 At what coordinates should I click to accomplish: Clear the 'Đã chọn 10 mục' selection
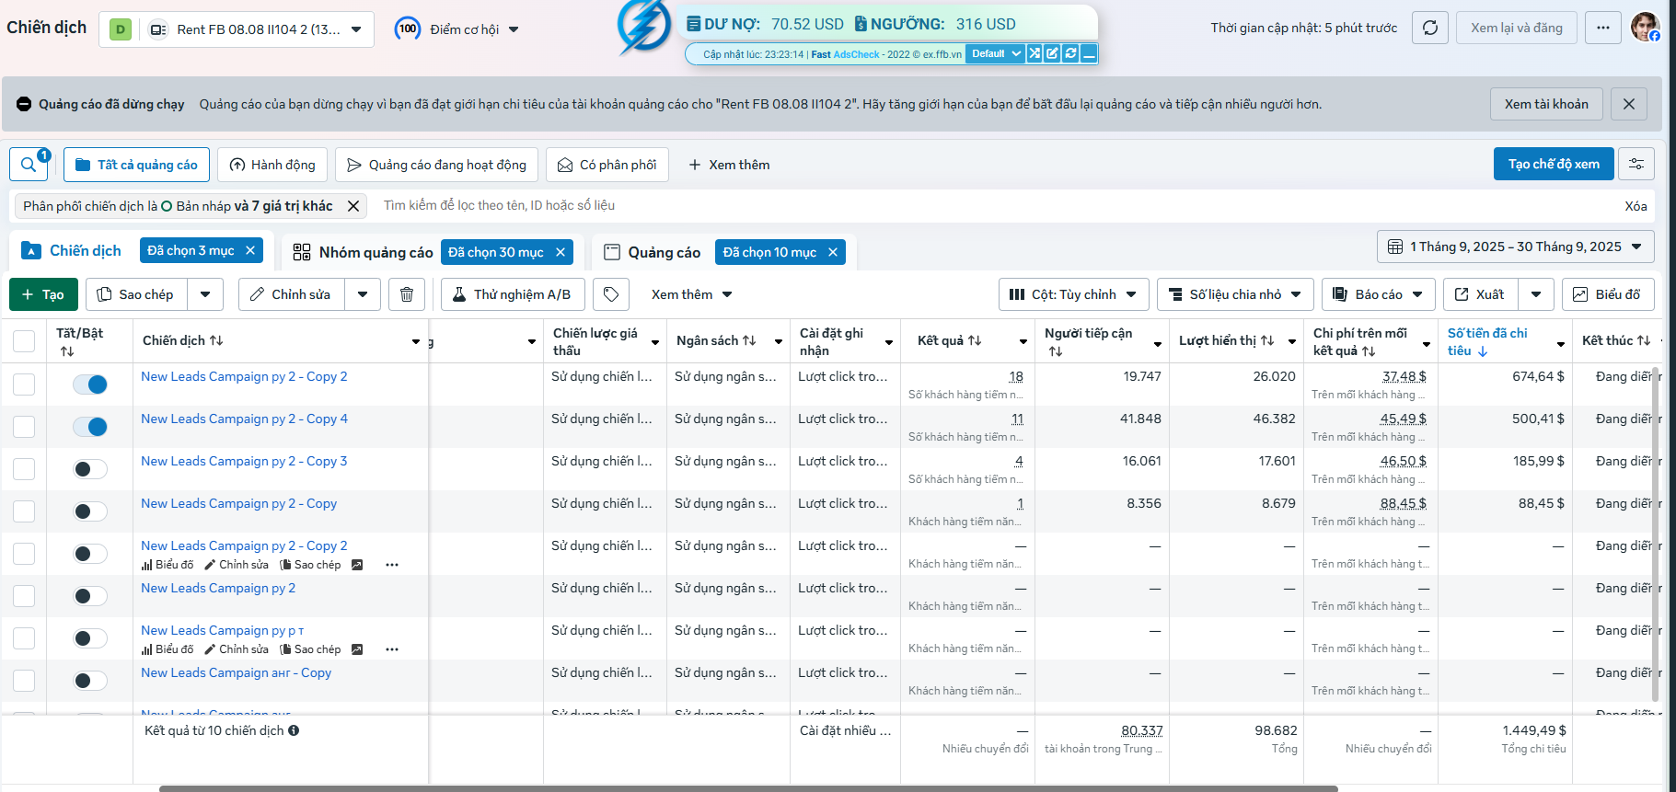click(x=833, y=252)
